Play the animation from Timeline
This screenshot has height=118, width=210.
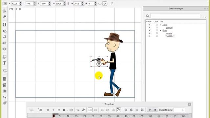[150, 110]
